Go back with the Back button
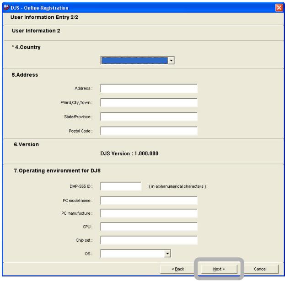This screenshot has width=285, height=281. pyautogui.click(x=178, y=269)
